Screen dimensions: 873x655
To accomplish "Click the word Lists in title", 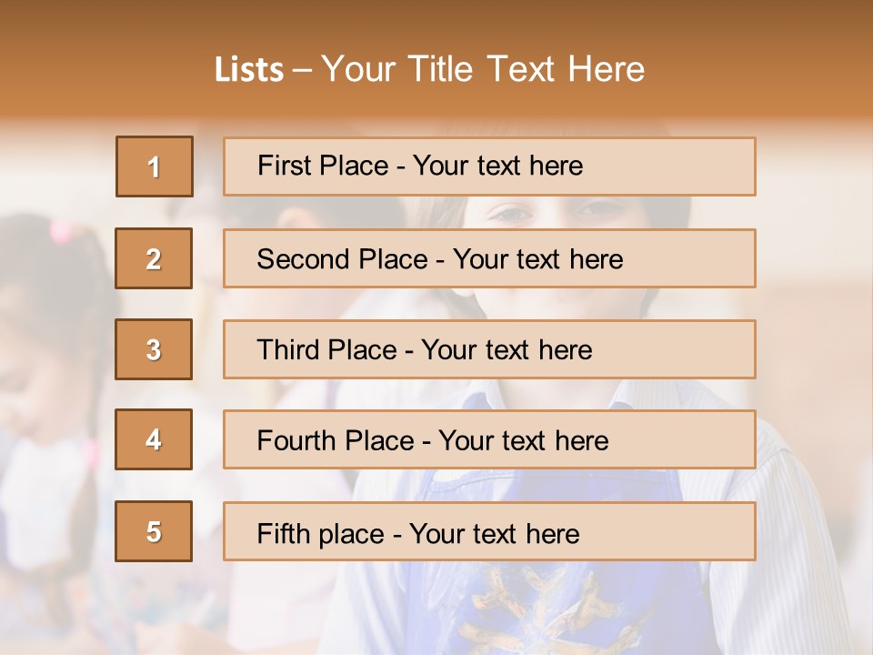I will (249, 70).
